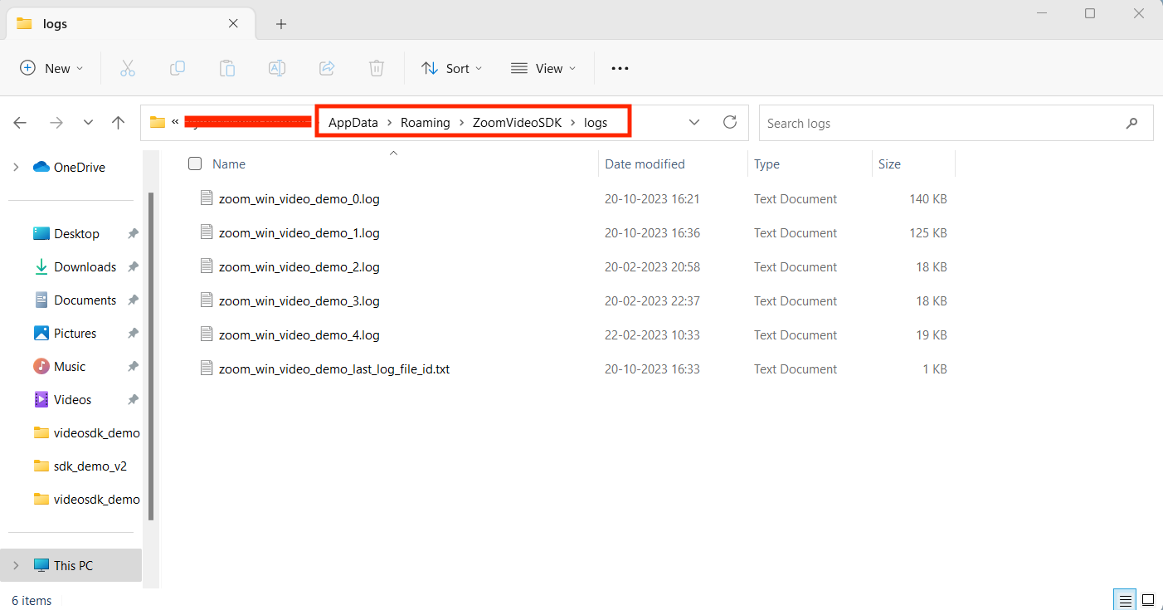Screen dimensions: 1163x610
Task: Select zoom_win_video_demo_1.log file
Action: pos(299,233)
